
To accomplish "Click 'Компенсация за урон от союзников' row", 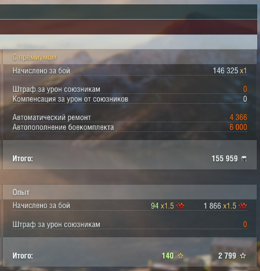I will [x=130, y=99].
